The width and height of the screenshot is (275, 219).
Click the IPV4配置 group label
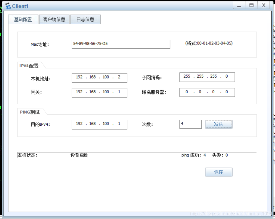coord(29,66)
